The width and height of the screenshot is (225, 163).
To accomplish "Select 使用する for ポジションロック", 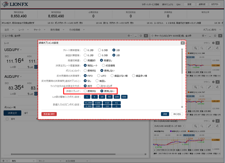I will 85,71.
